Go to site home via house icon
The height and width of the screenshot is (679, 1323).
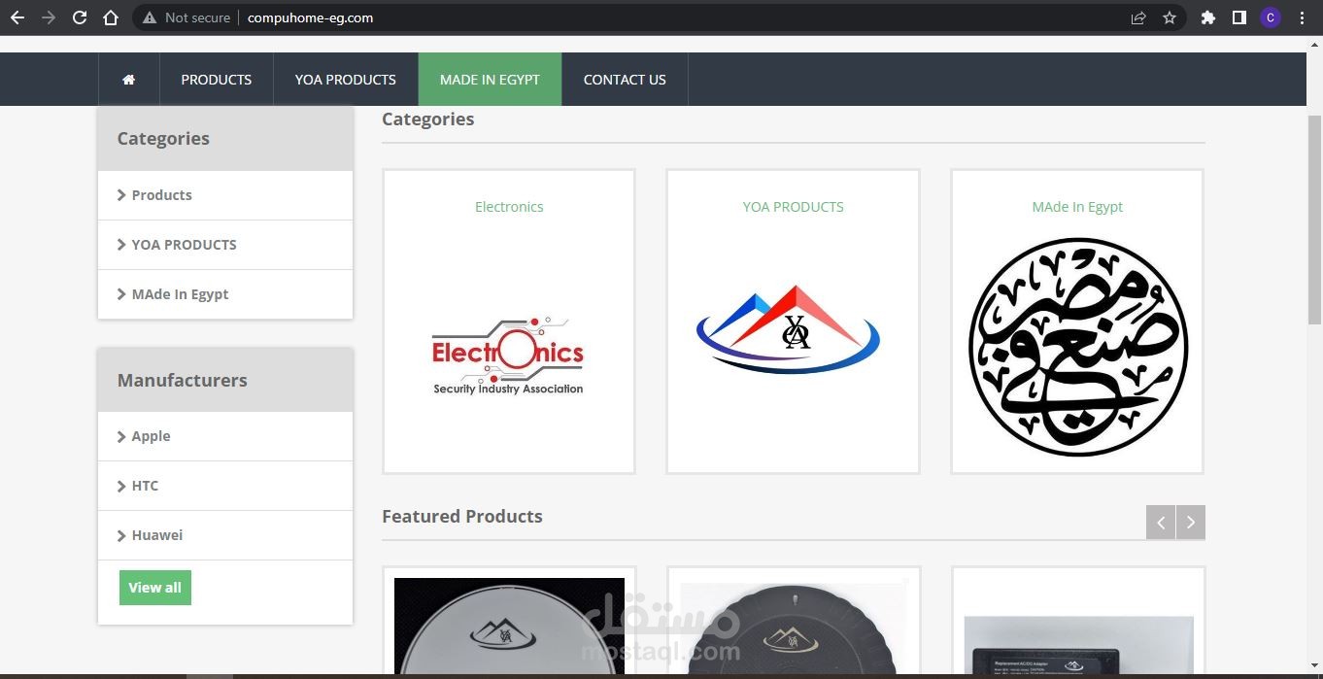[x=128, y=80]
